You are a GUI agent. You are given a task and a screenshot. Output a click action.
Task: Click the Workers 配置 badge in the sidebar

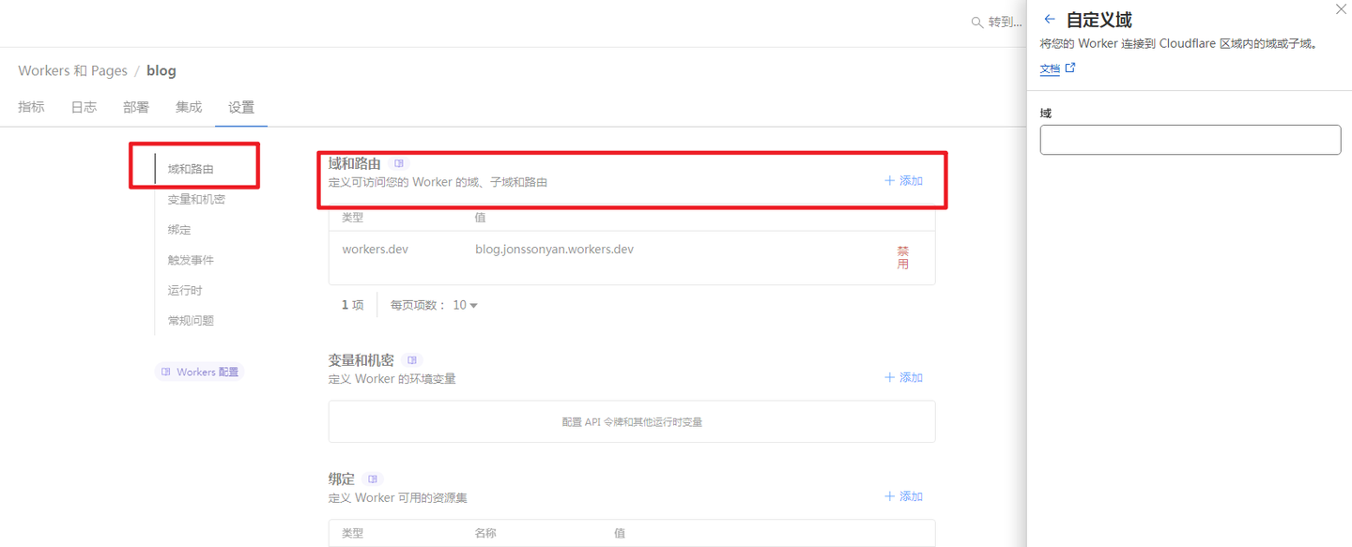click(198, 372)
